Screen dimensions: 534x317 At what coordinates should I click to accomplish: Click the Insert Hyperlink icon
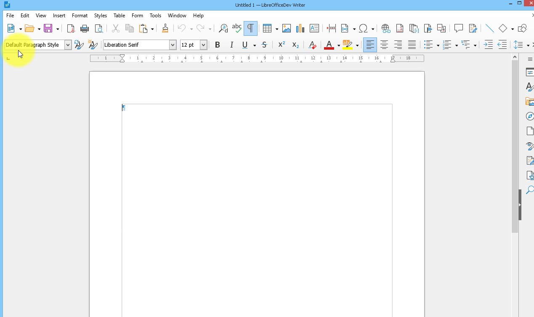[x=385, y=29]
